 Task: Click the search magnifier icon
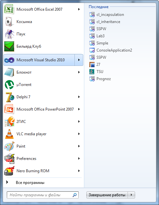pyautogui.click(x=74, y=195)
